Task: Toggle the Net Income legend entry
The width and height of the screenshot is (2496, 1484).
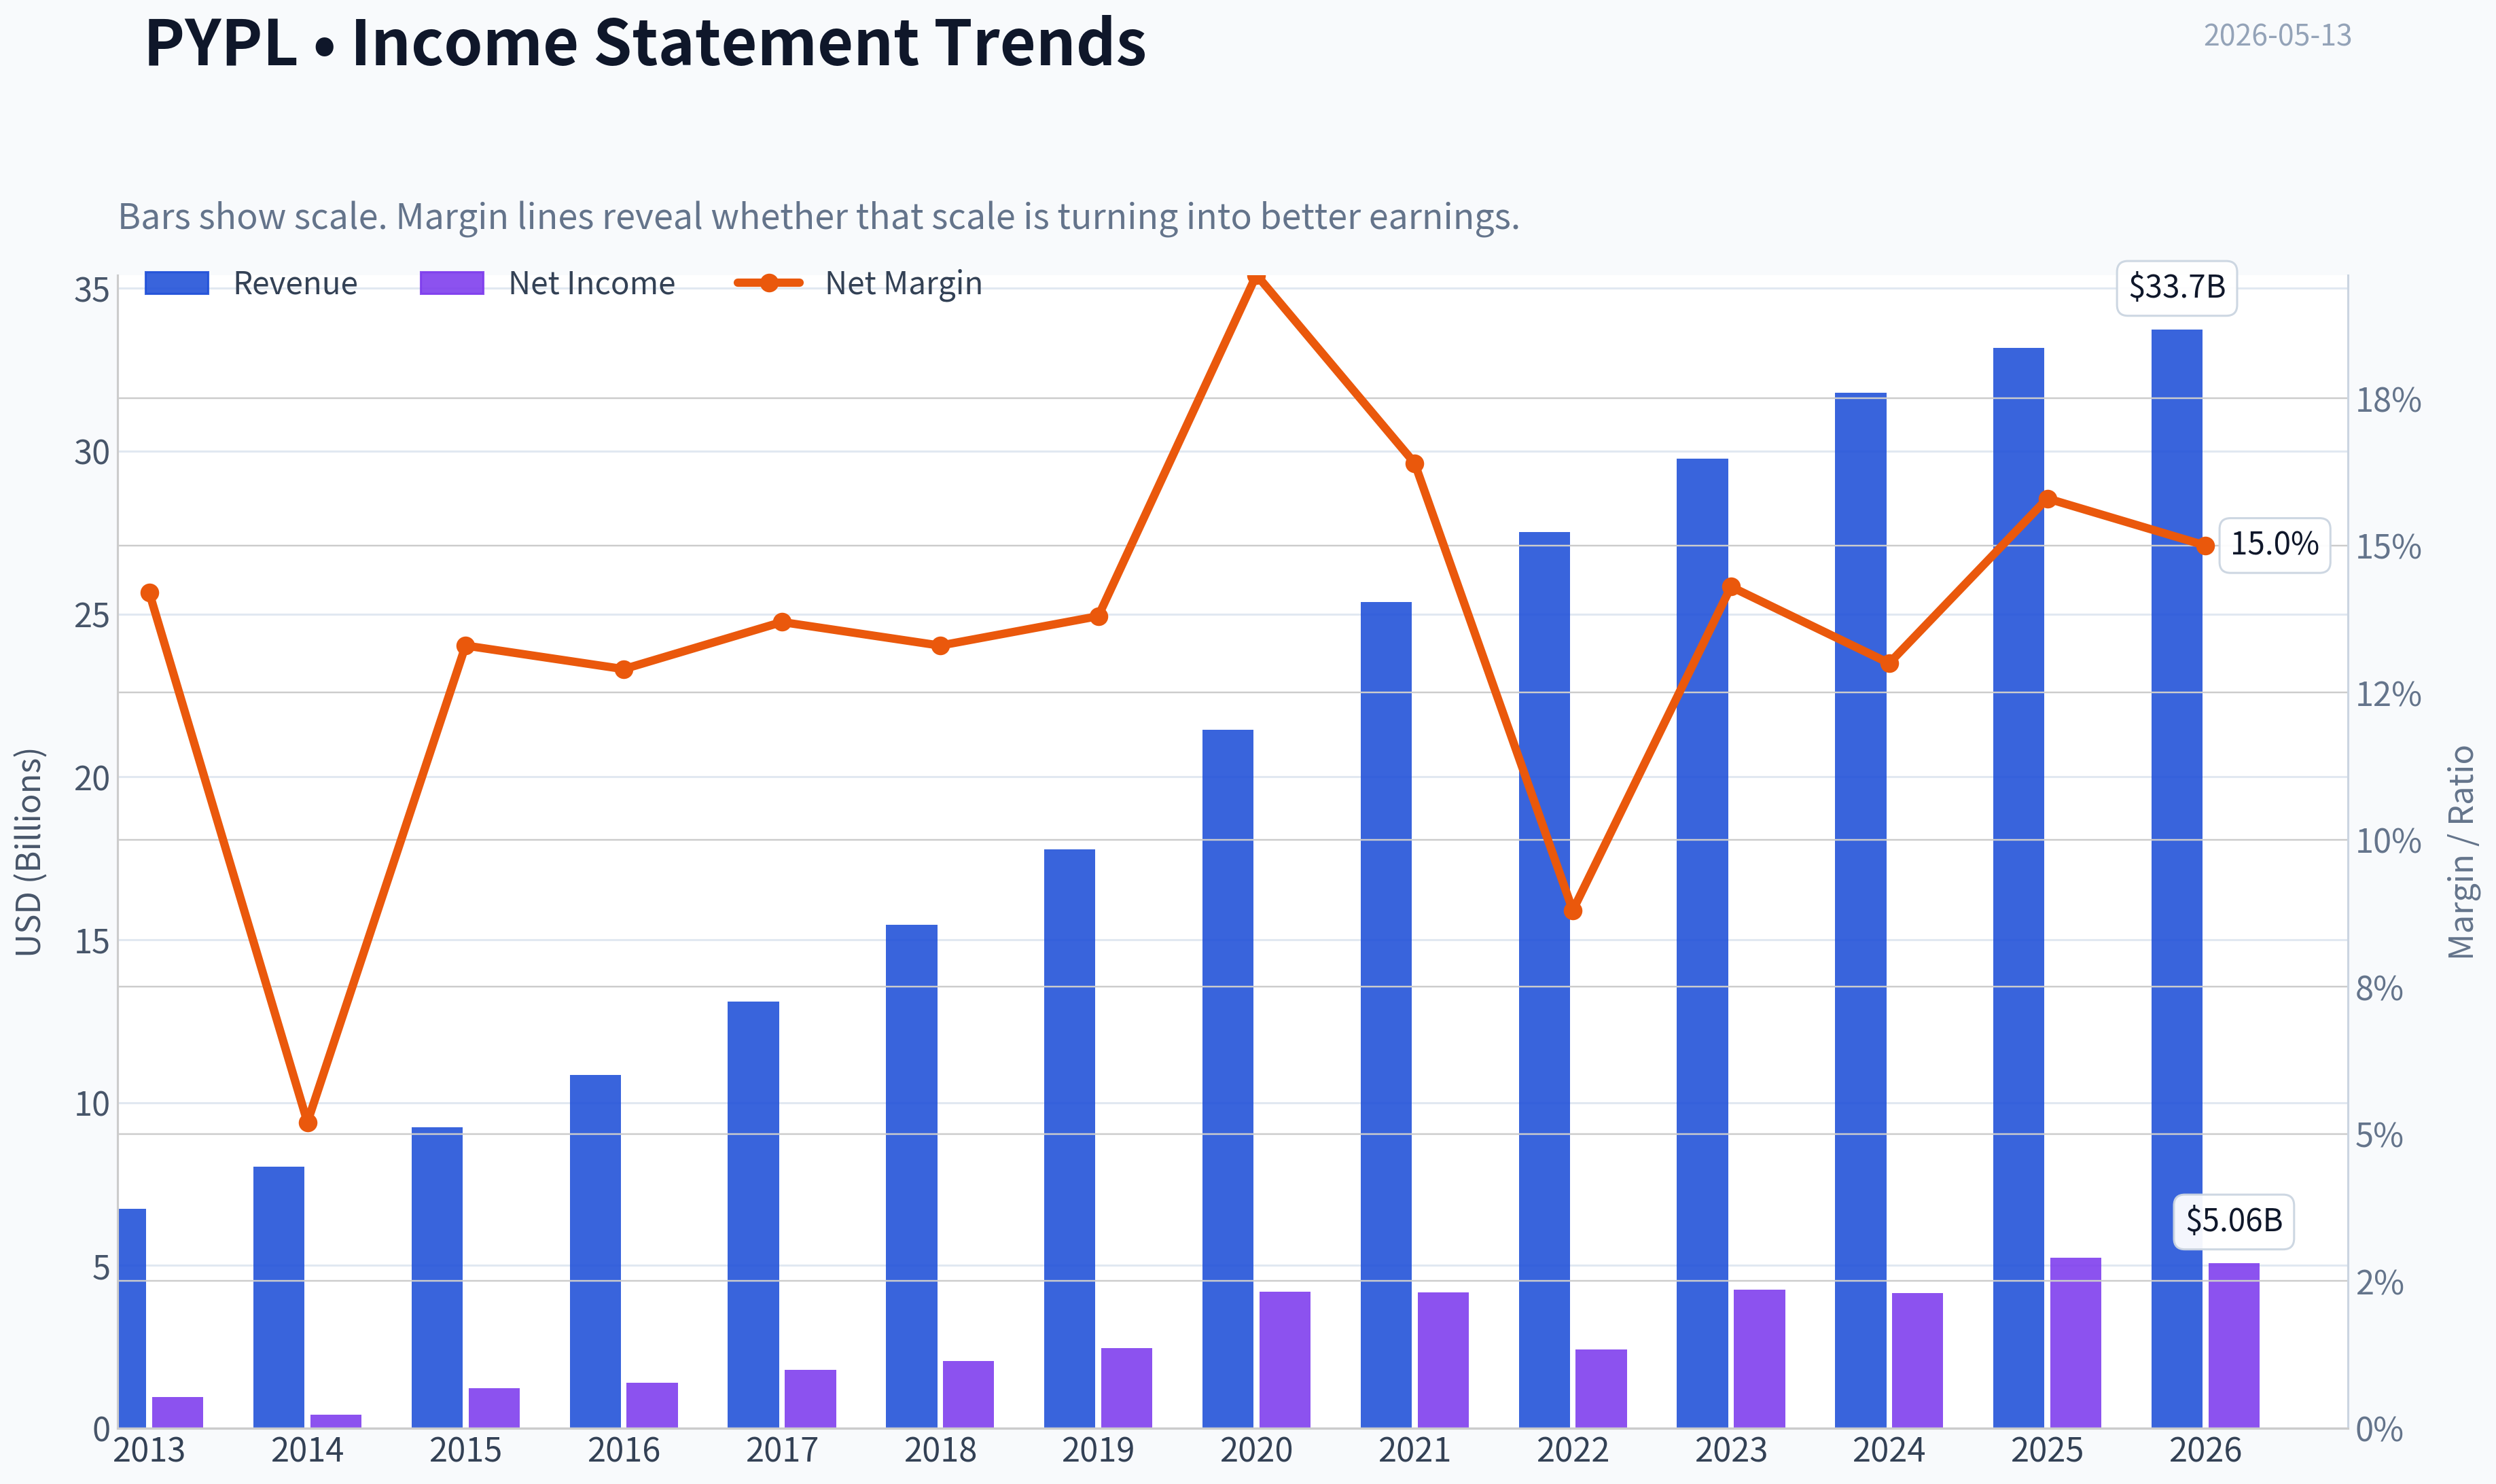Action: pyautogui.click(x=547, y=283)
